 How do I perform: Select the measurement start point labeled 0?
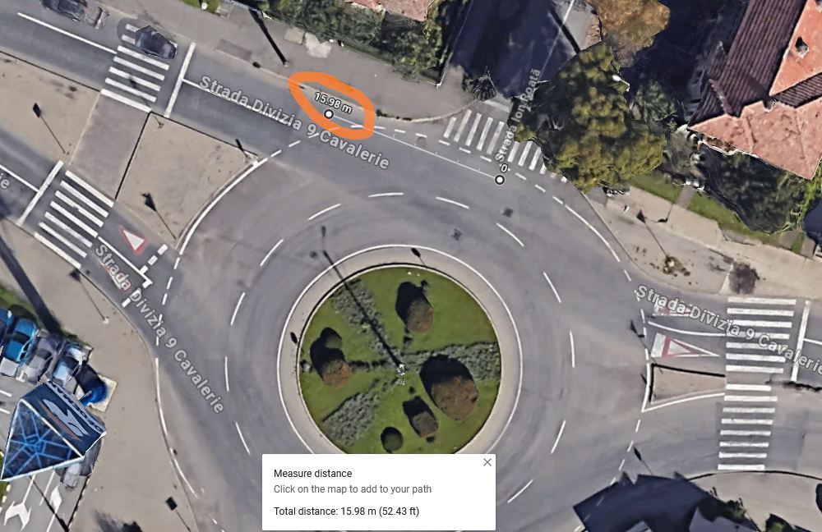[x=500, y=180]
